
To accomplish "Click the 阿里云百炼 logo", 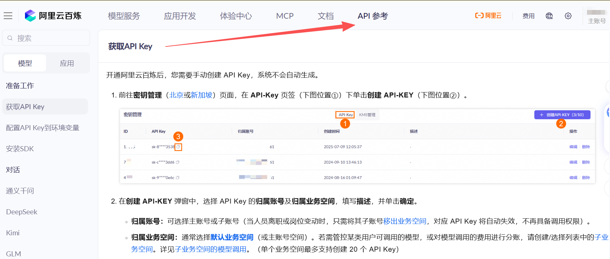I will (53, 16).
